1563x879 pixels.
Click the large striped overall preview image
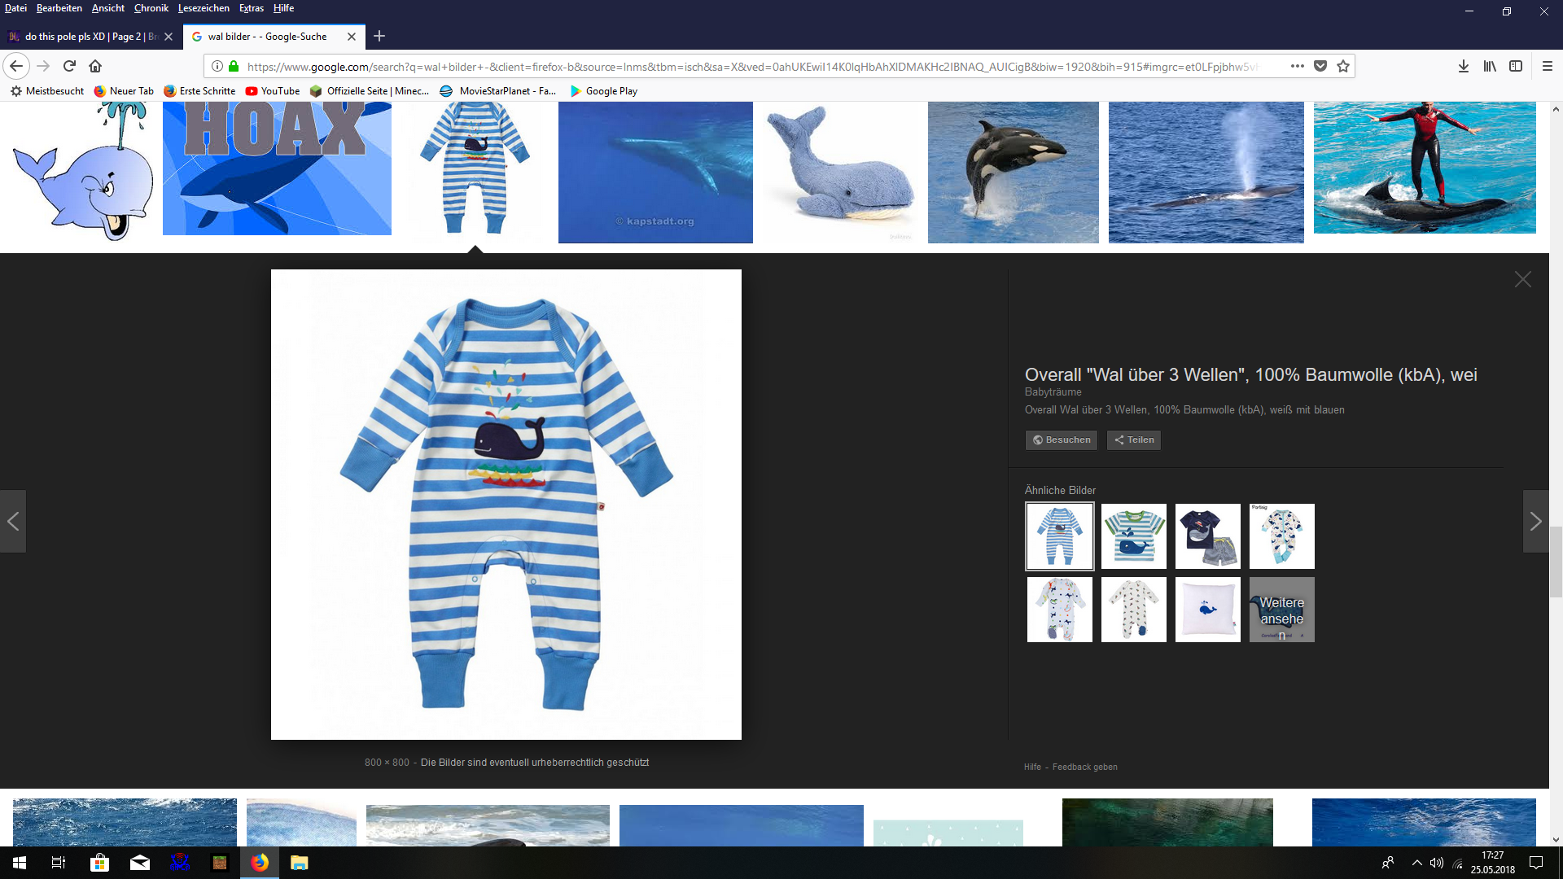click(x=506, y=505)
